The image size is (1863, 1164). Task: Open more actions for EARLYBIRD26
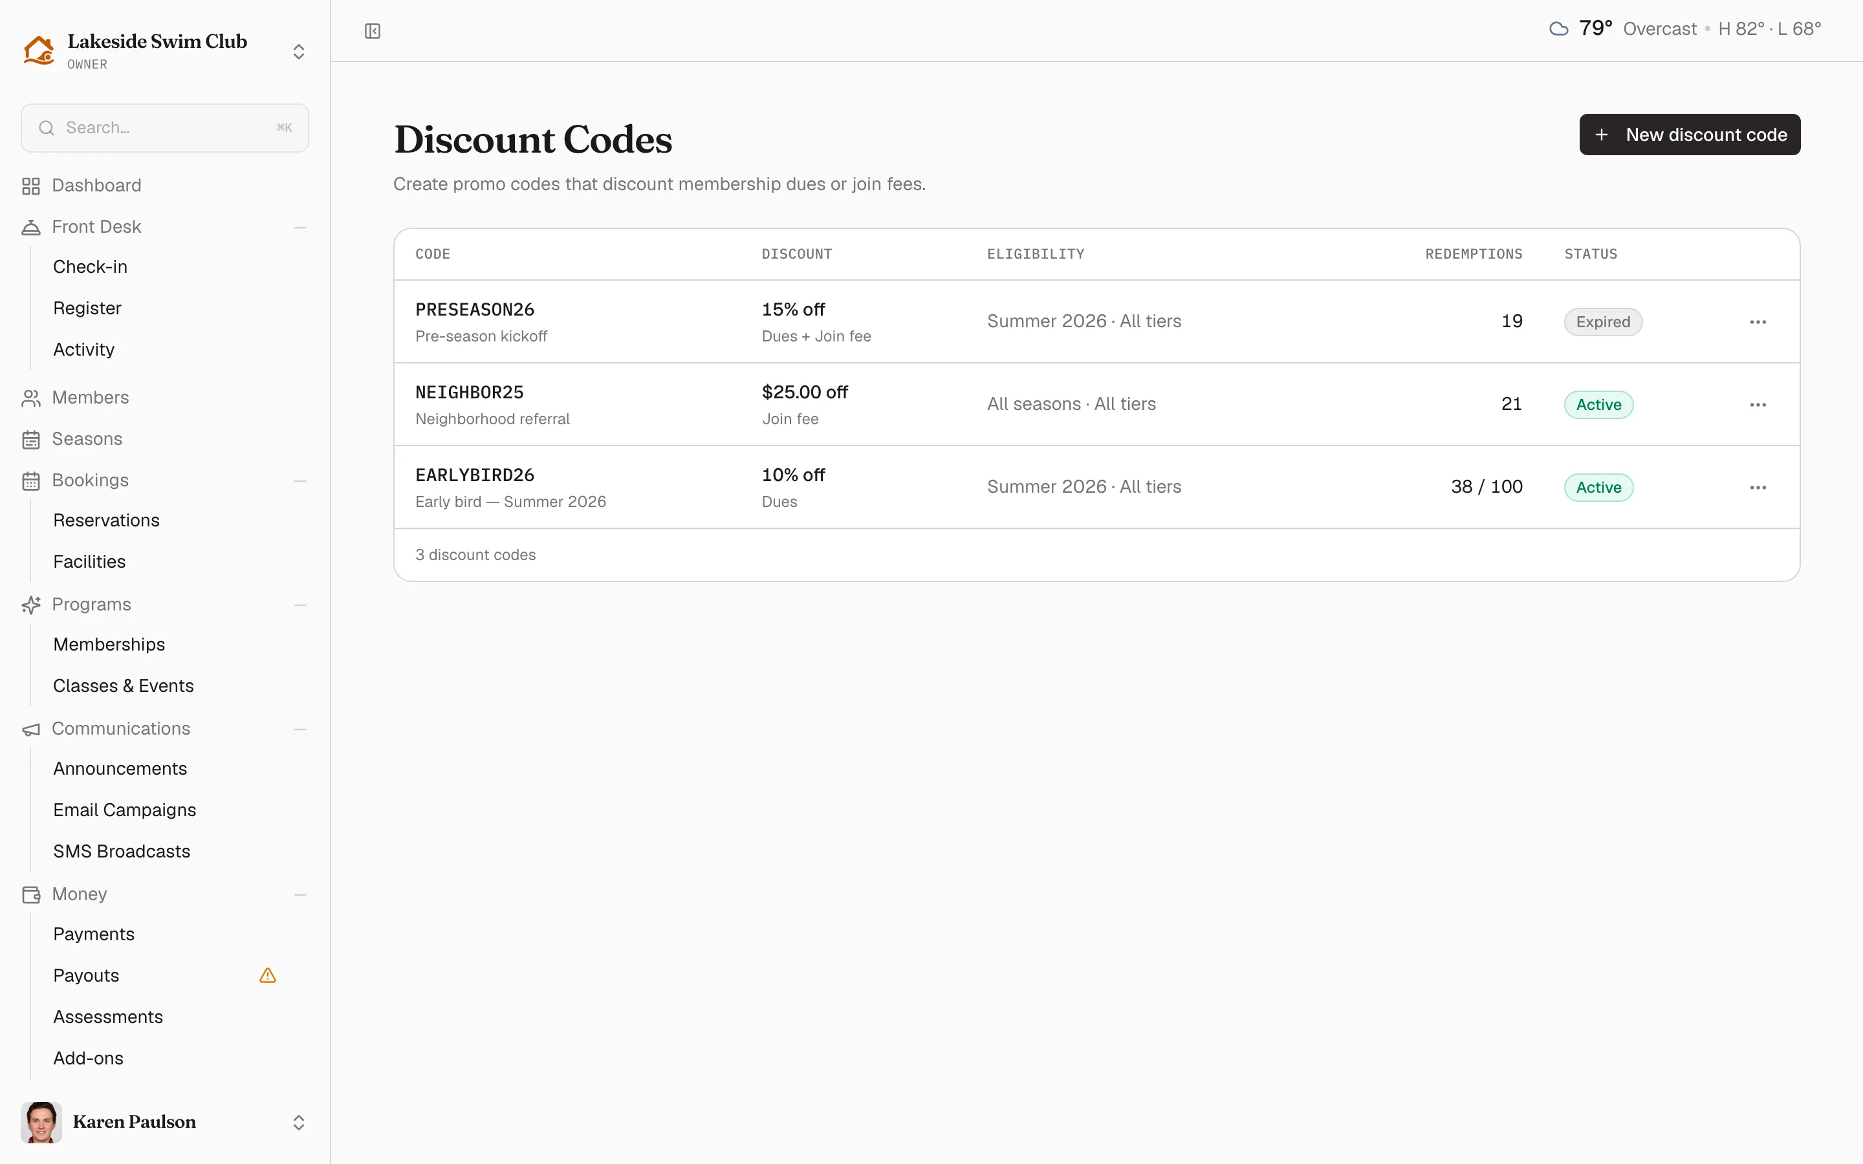point(1758,488)
